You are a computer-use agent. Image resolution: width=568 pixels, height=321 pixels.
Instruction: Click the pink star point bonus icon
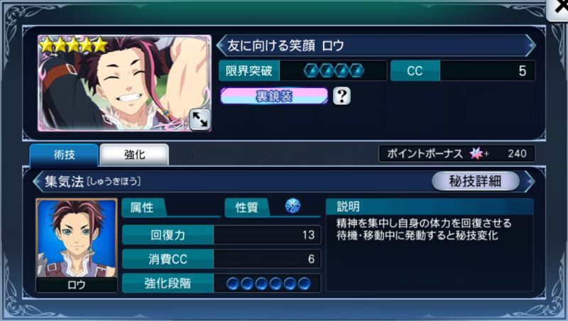[476, 153]
